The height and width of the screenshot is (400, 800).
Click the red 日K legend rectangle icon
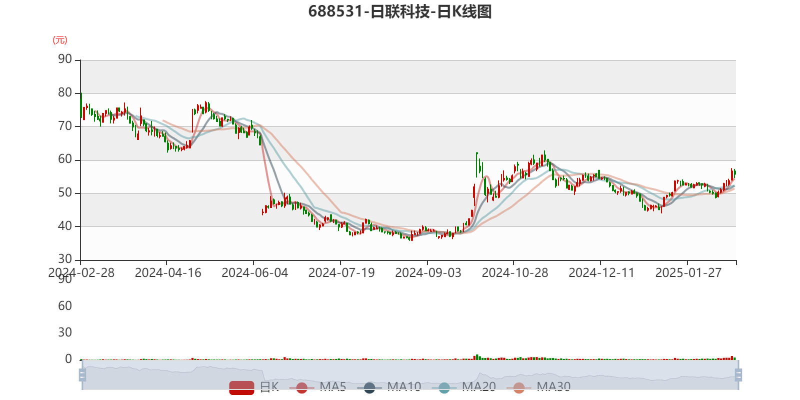pos(241,387)
